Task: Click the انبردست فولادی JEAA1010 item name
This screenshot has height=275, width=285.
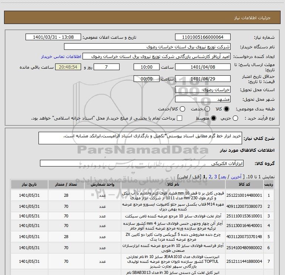Action: coord(173,261)
